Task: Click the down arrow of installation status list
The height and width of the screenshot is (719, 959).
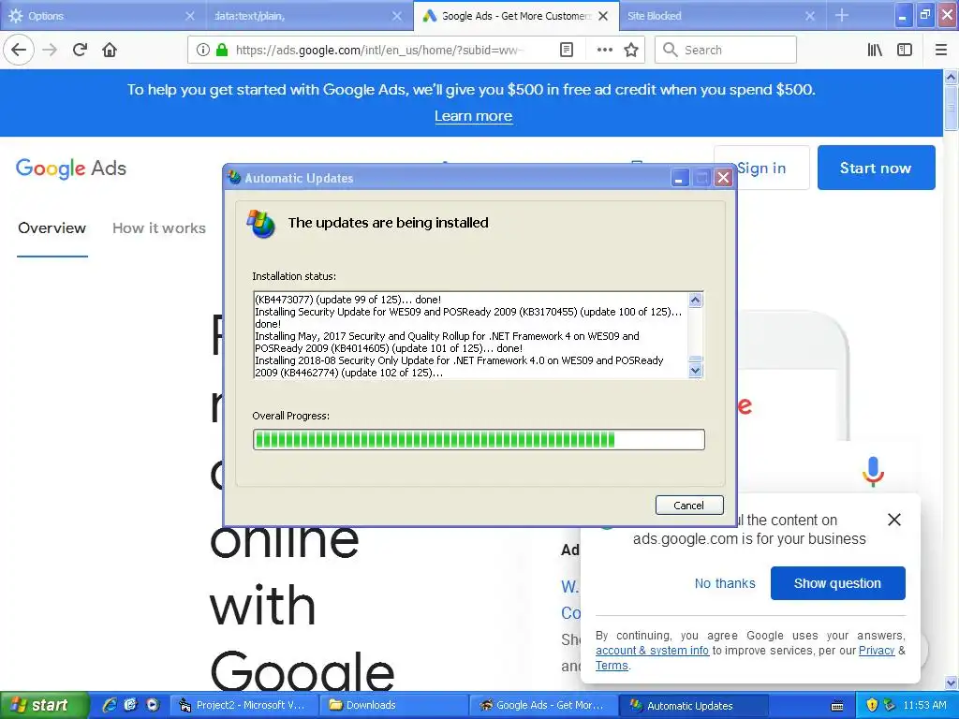Action: pos(696,370)
